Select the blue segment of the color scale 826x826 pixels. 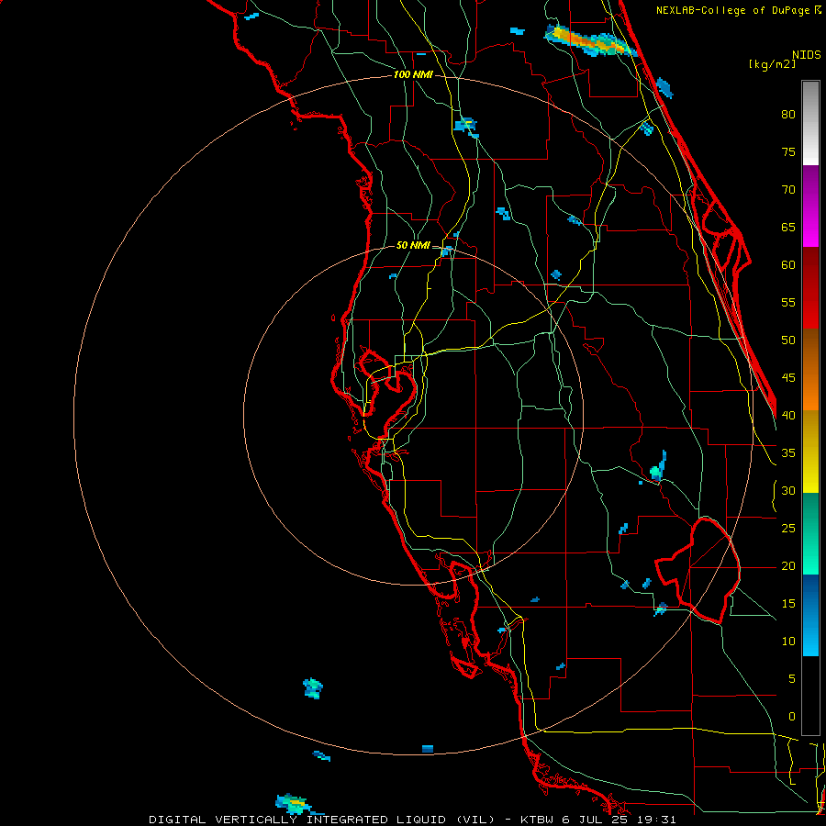[810, 615]
